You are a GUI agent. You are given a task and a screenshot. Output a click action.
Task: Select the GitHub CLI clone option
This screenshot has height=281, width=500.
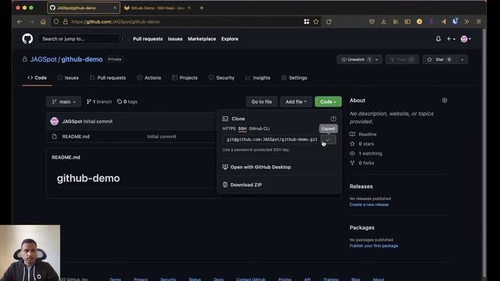pos(259,129)
